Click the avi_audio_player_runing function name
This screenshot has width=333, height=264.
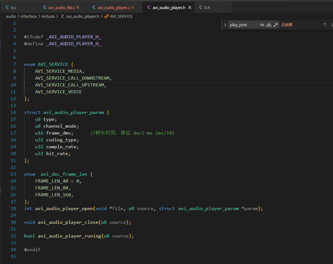point(69,236)
